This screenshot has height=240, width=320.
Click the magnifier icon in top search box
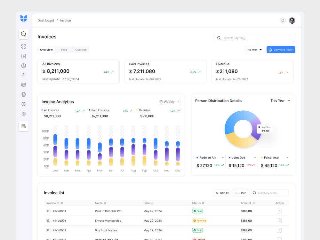[219, 38]
